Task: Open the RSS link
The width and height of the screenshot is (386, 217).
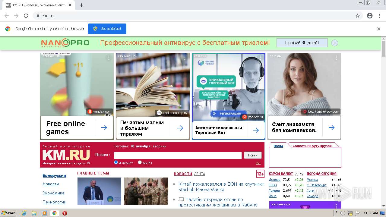Action: 258,163
